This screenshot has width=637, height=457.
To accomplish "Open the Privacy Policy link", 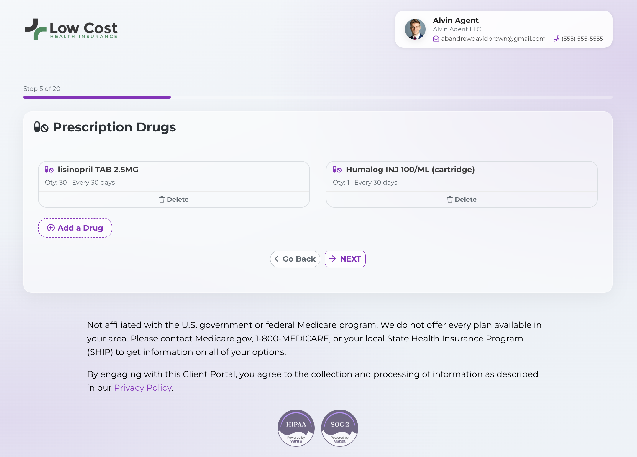I will click(143, 388).
